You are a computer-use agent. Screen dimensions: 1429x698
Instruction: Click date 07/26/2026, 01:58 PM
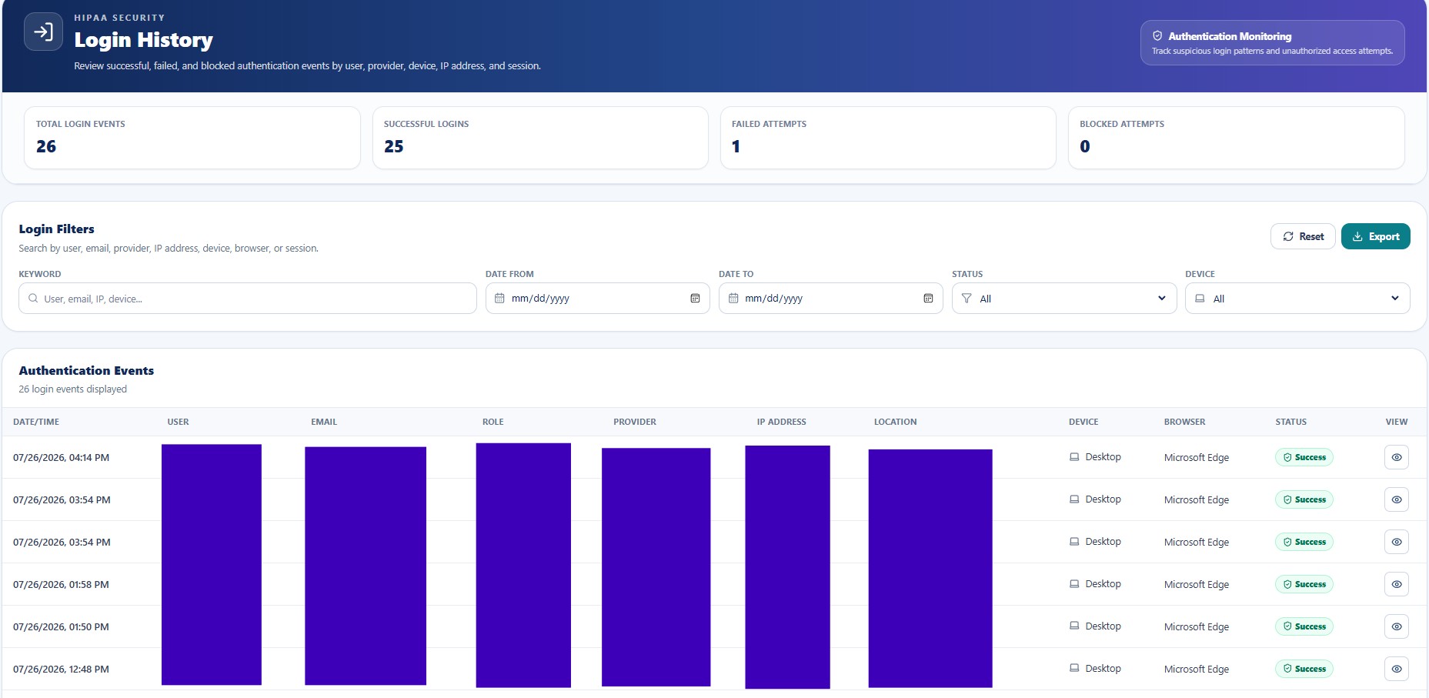click(x=61, y=584)
